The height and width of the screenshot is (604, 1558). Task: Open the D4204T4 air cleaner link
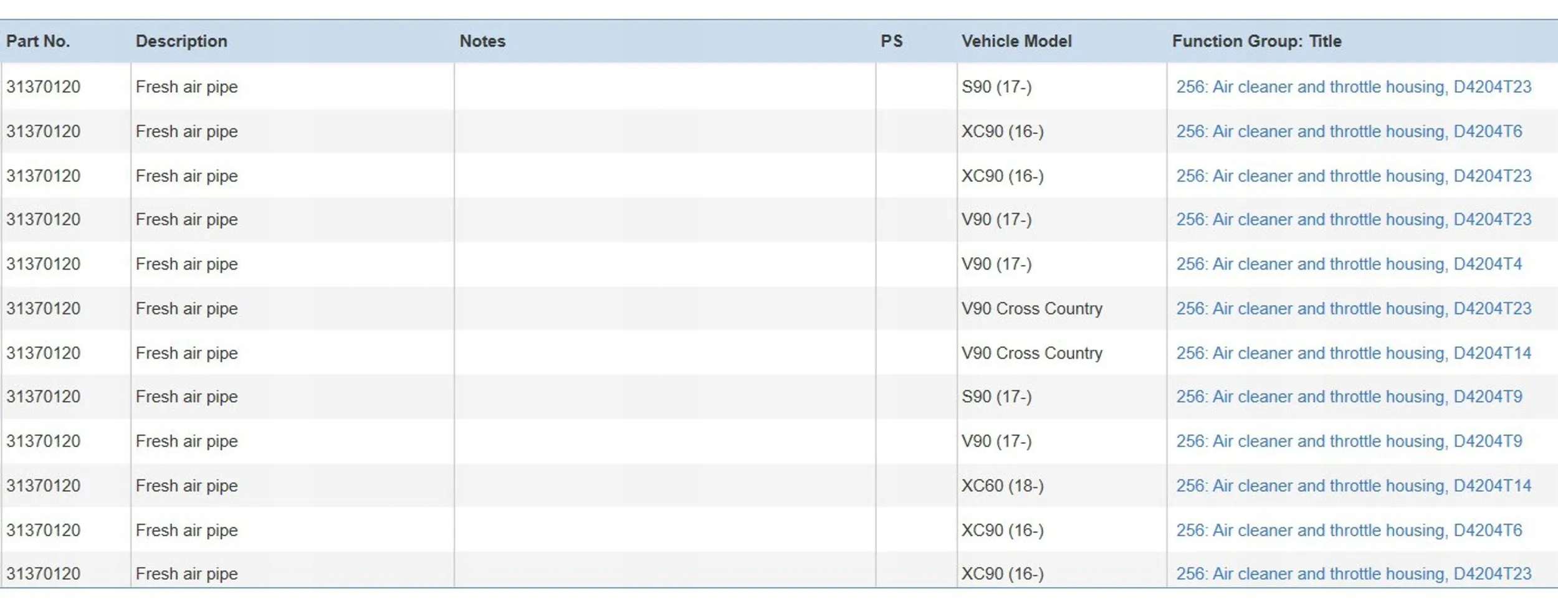click(x=1349, y=264)
